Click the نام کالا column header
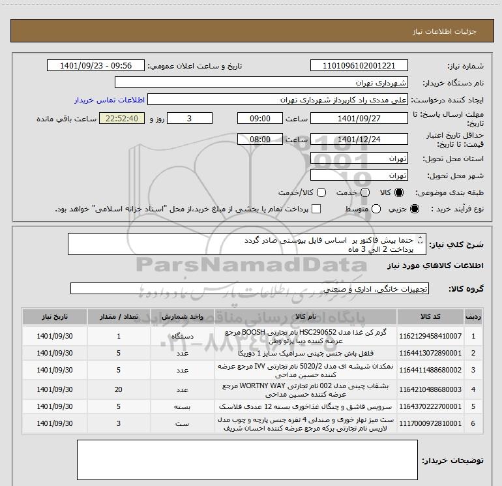Screen dimensions: 502x486 pos(305,316)
